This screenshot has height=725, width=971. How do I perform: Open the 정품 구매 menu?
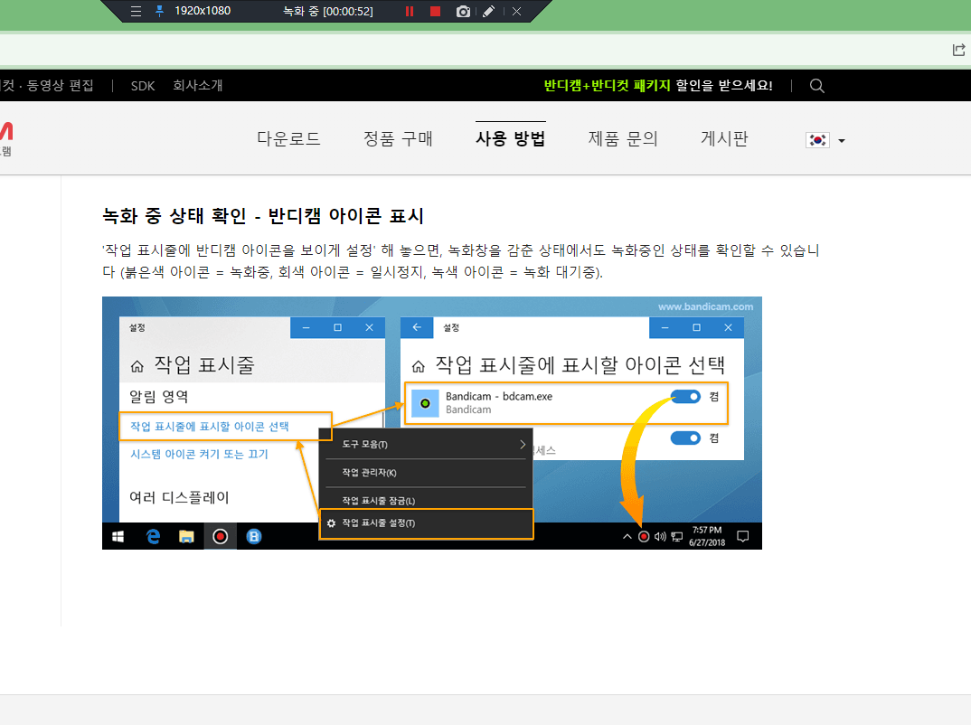tap(398, 138)
